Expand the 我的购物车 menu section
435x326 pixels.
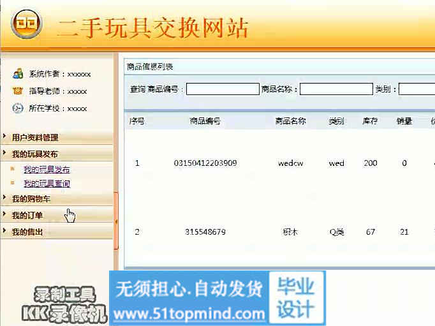click(x=31, y=199)
